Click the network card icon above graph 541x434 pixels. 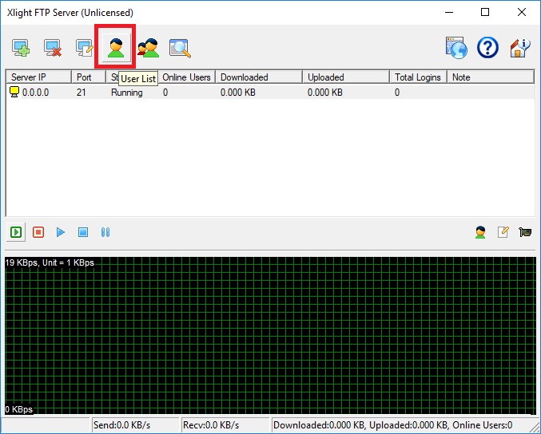[525, 232]
